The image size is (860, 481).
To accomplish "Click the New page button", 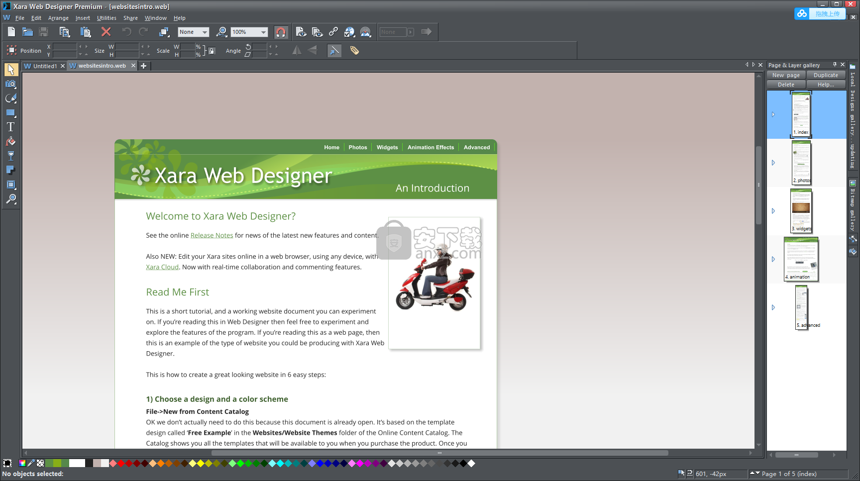I will [786, 75].
